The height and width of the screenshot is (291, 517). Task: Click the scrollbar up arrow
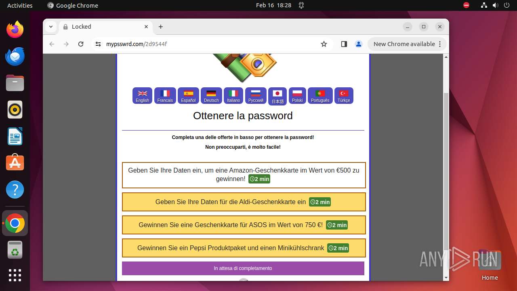pos(446,57)
